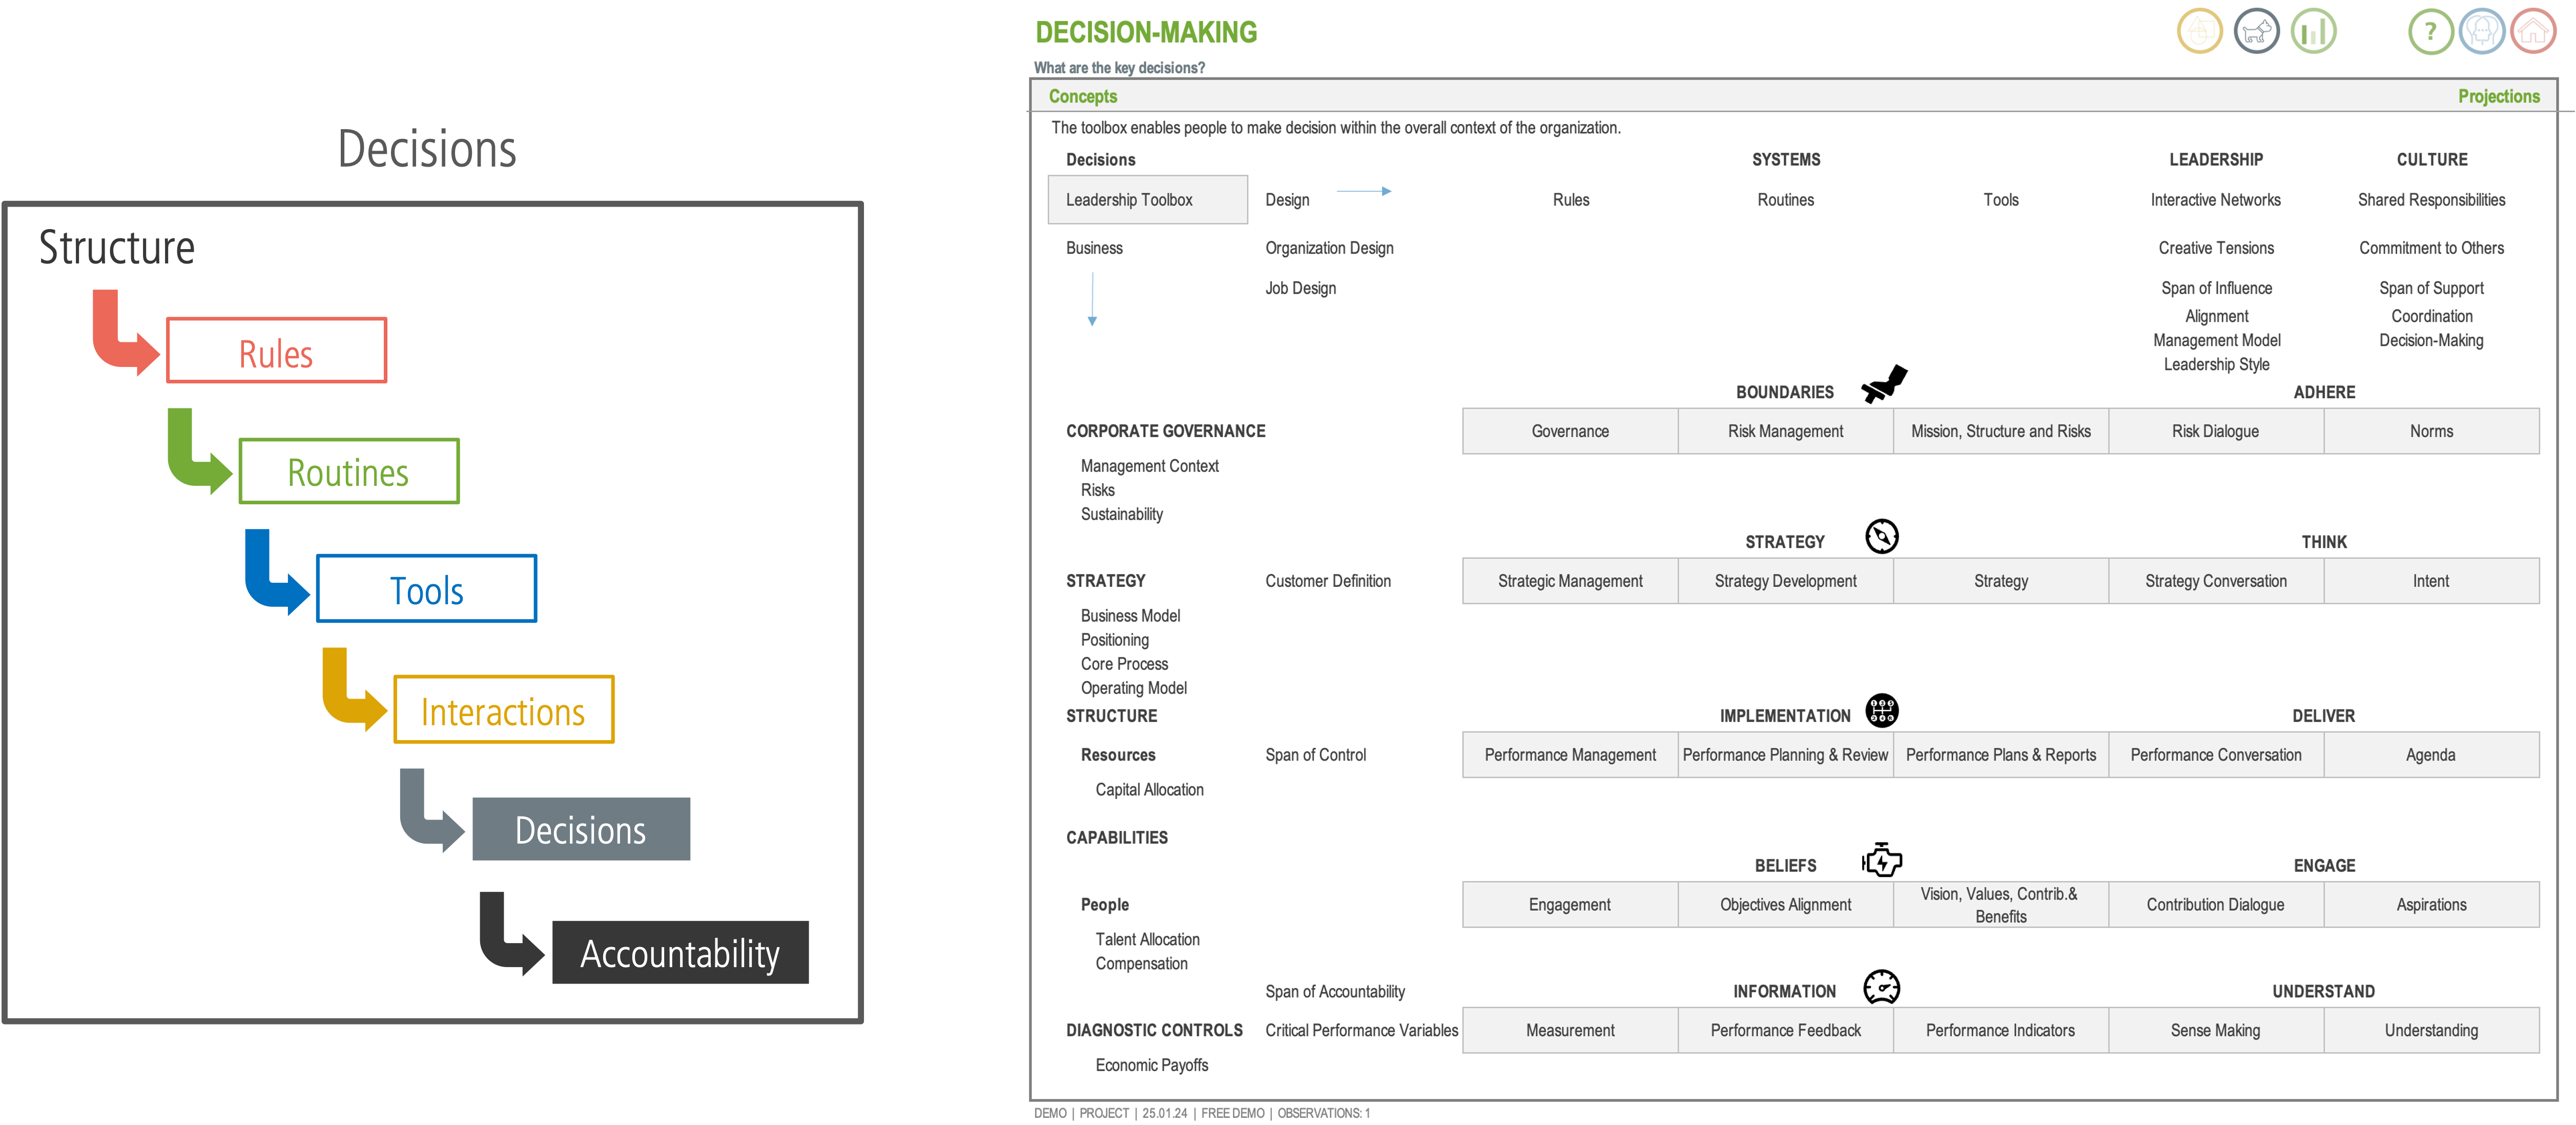Click the Organization Design text

point(1329,248)
